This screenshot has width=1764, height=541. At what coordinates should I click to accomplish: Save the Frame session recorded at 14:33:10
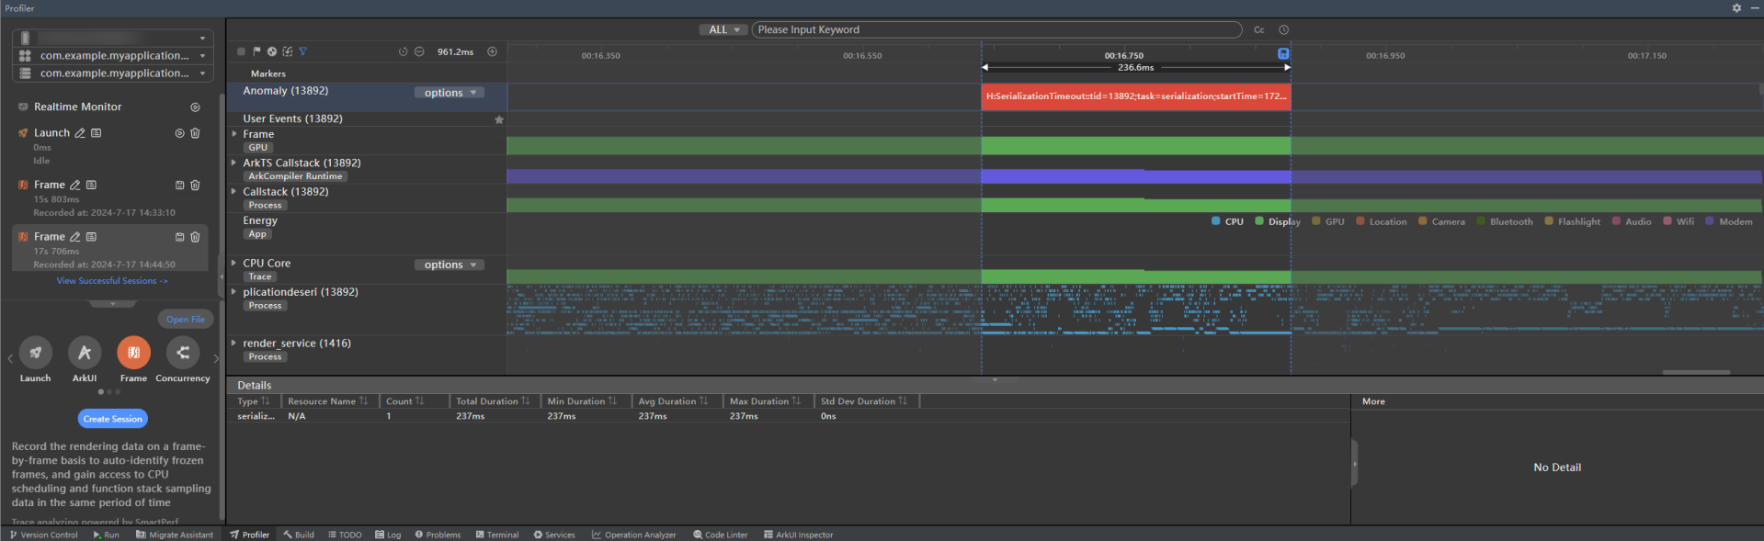(179, 185)
